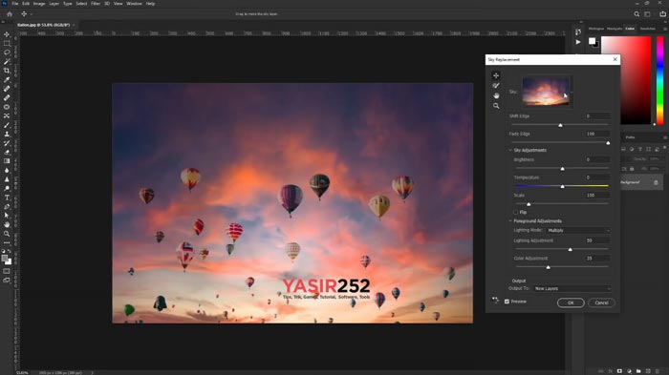This screenshot has width=669, height=375.
Task: Click the hue spectrum bar in Color panel
Action: 659,80
